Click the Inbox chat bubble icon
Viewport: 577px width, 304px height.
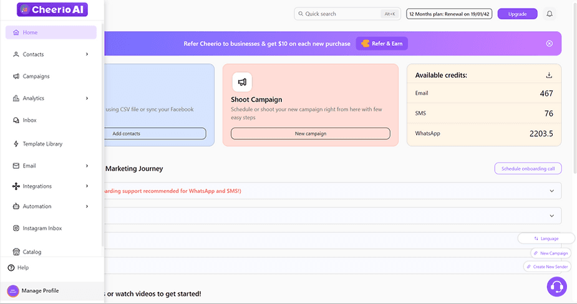click(16, 120)
